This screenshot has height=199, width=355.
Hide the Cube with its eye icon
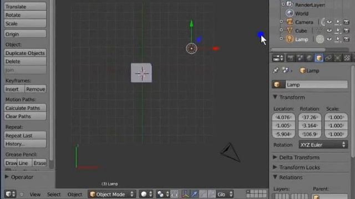(x=329, y=30)
